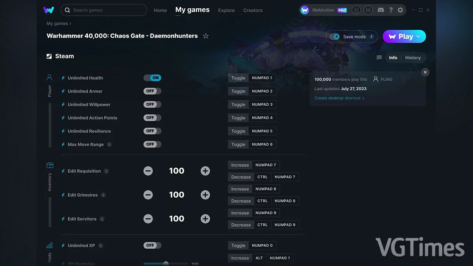Viewport: 473px width, 266px height.
Task: Click the NUMPAD 5 key binding
Action: click(262, 131)
